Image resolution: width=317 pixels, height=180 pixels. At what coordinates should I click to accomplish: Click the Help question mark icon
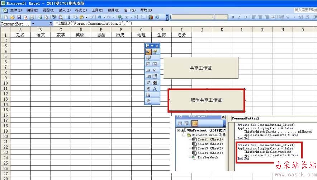tap(157, 17)
